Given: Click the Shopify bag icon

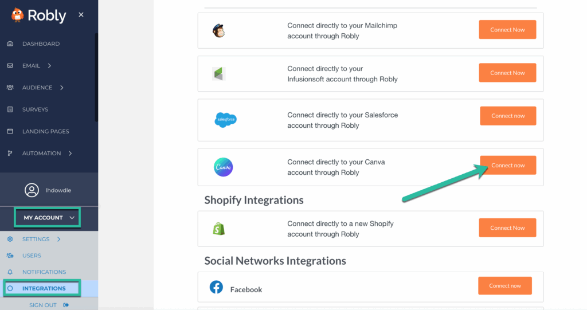Looking at the screenshot, I should point(218,229).
